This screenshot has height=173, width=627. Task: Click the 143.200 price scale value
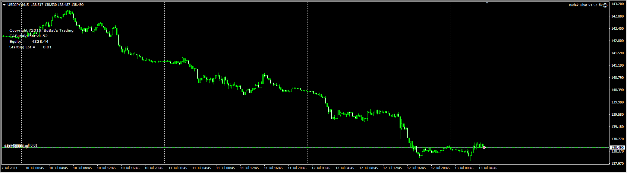(617, 4)
